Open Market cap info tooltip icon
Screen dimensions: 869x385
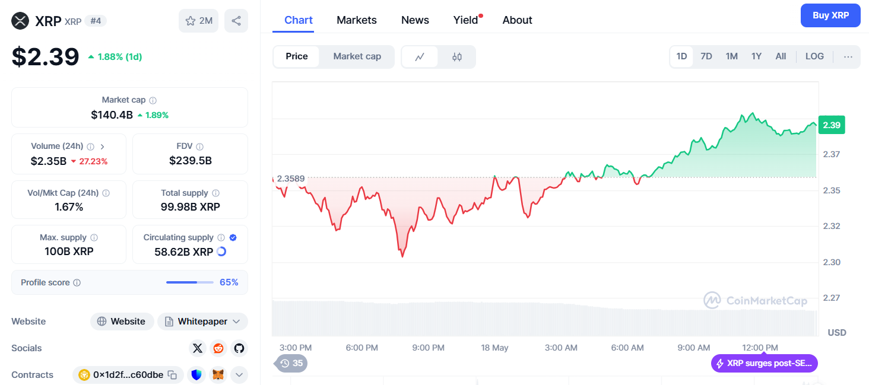pyautogui.click(x=153, y=100)
